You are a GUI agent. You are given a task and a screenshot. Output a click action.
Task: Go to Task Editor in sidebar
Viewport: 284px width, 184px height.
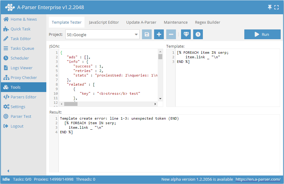pos(21,39)
